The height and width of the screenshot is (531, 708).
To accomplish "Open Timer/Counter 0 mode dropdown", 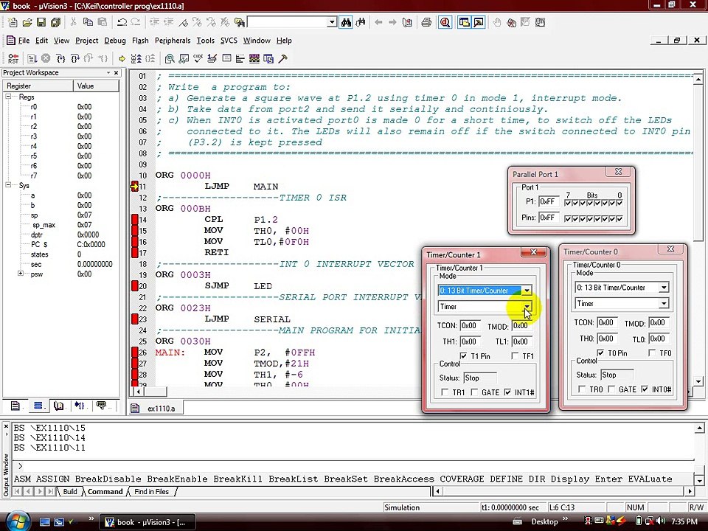I will click(664, 288).
